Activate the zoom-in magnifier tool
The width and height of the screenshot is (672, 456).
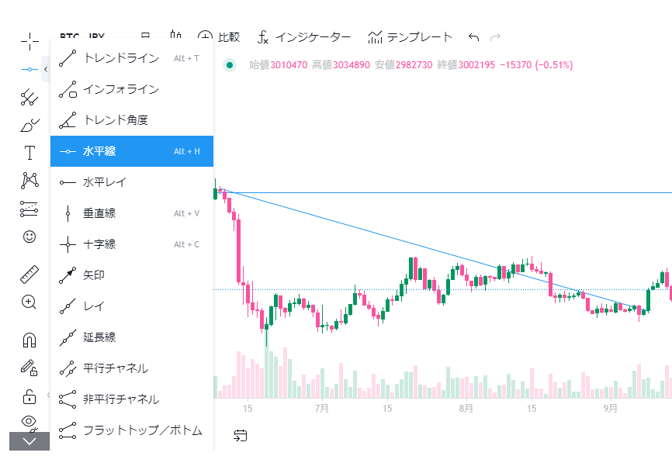coord(29,302)
